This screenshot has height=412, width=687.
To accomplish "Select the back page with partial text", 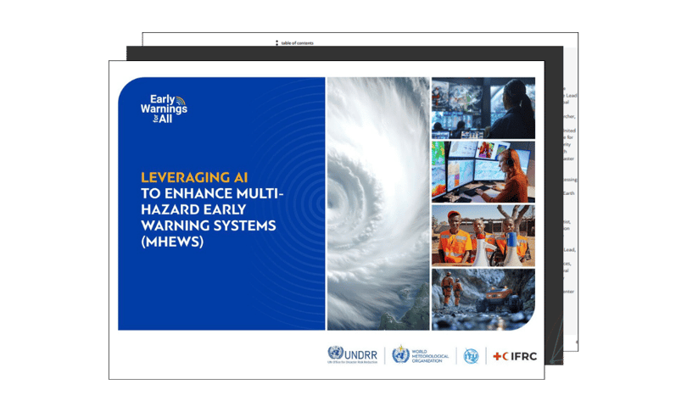I will pyautogui.click(x=571, y=192).
